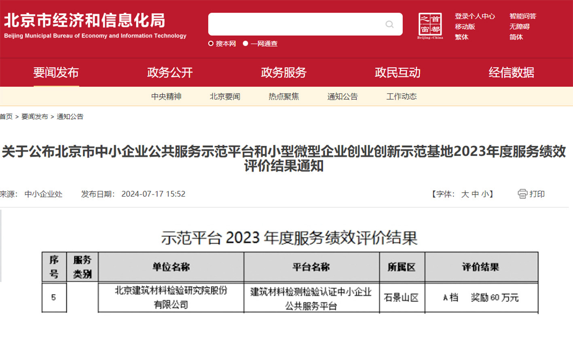The height and width of the screenshot is (347, 573).
Task: Set font size to 小
Action: [x=484, y=194]
